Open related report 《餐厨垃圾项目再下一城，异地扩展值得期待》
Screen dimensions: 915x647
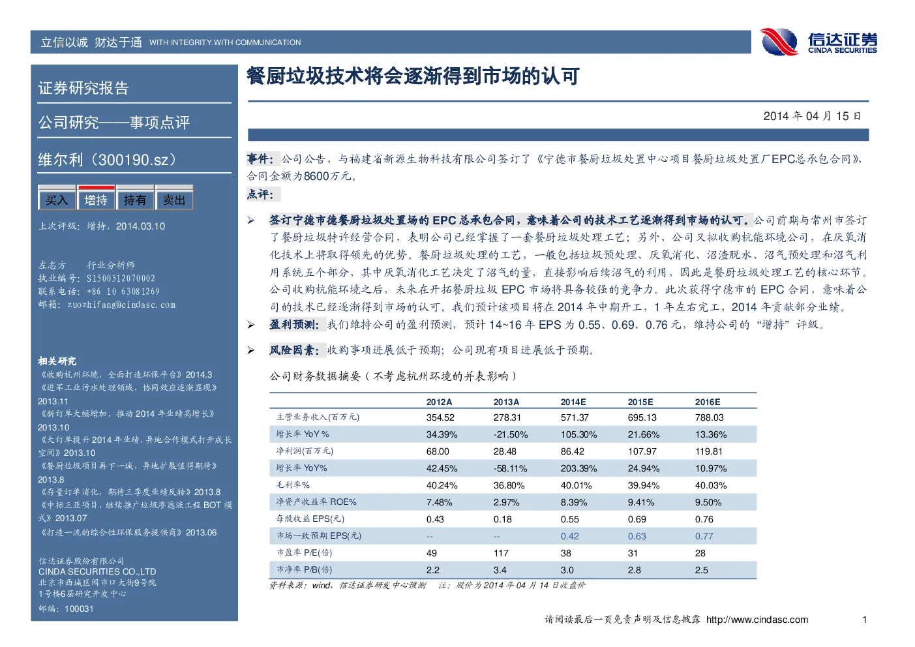128,466
